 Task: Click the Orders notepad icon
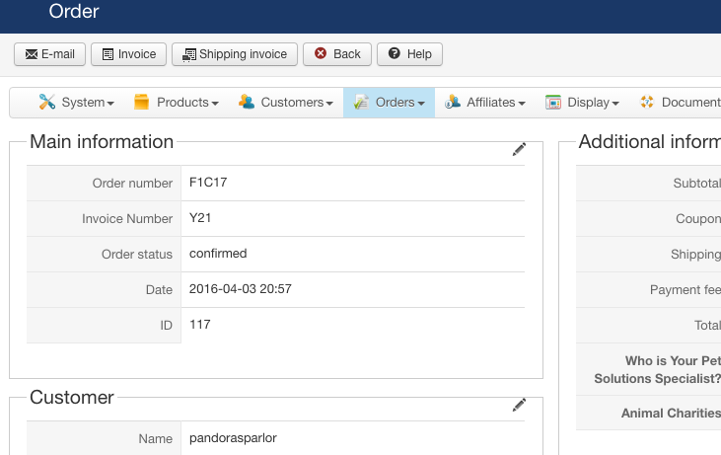point(361,103)
